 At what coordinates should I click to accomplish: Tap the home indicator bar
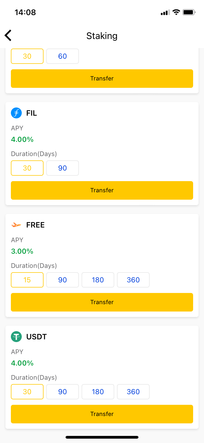click(102, 437)
